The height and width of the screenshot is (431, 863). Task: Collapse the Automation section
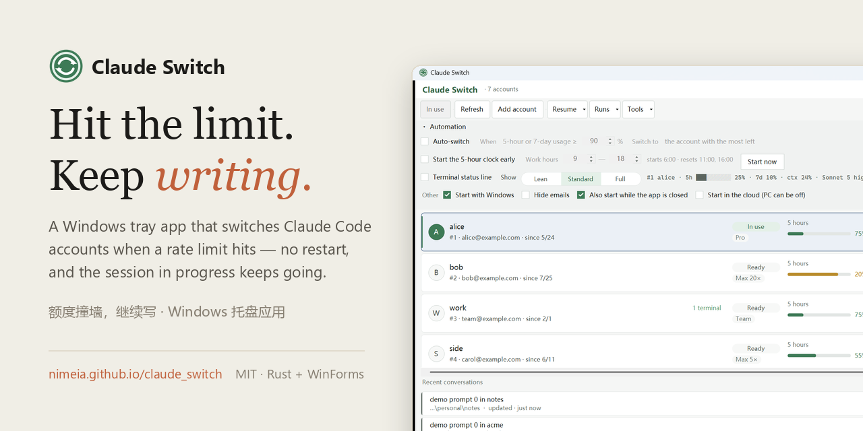424,127
